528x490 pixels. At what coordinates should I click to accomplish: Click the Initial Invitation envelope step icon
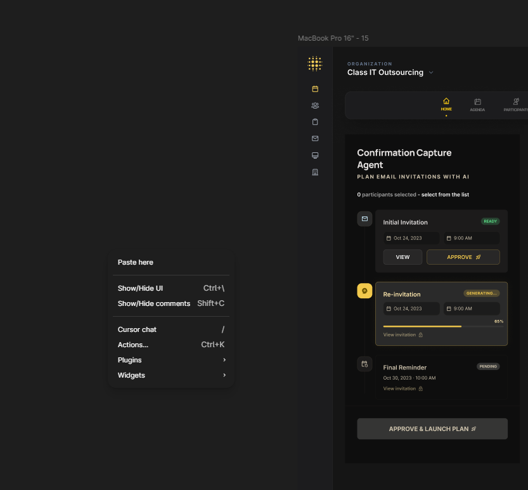[364, 219]
